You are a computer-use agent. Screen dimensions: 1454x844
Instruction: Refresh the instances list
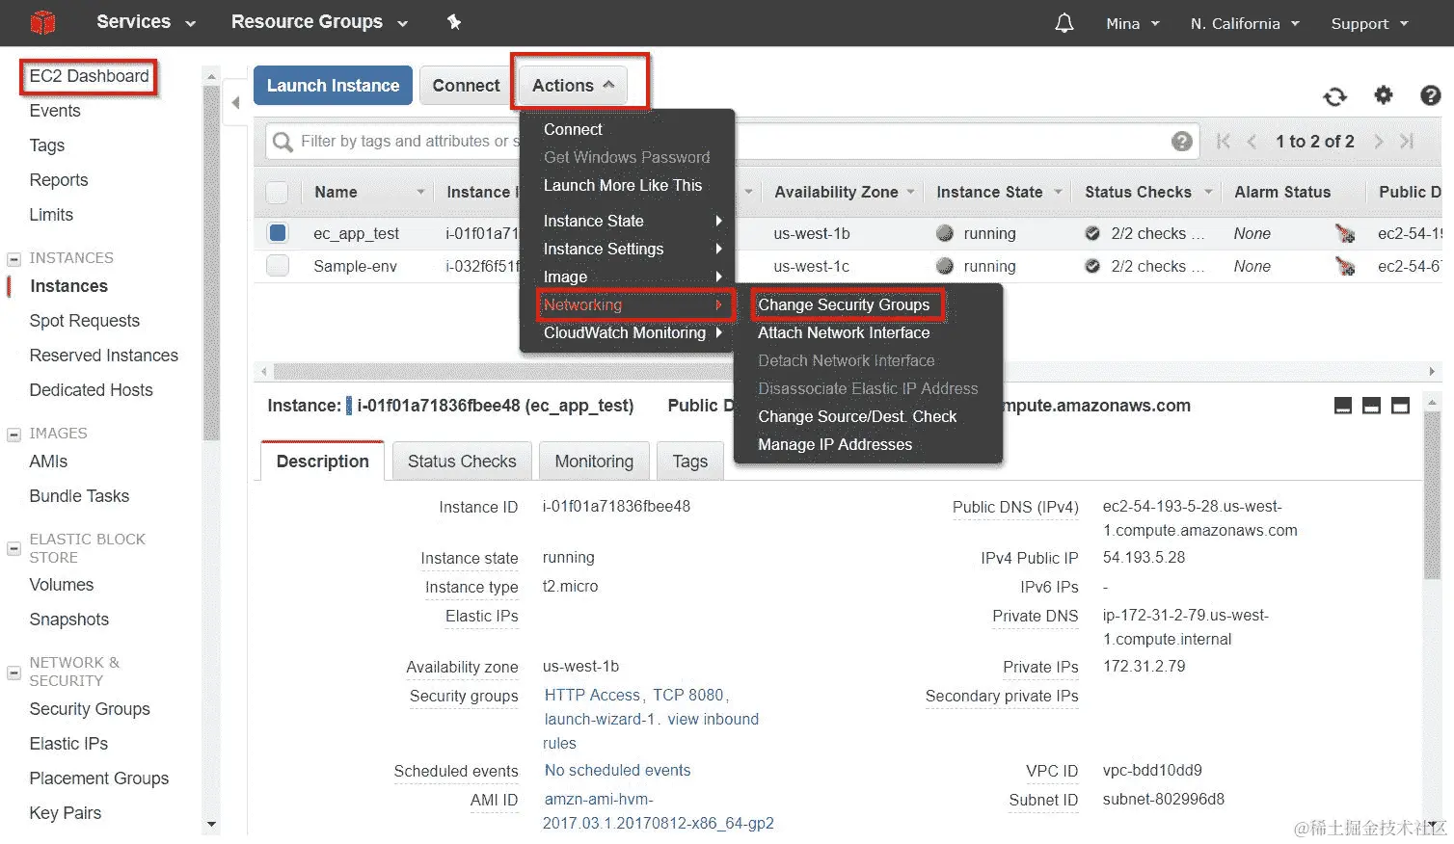(1335, 96)
